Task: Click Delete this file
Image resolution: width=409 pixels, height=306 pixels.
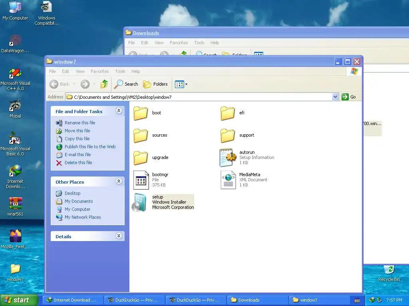Action: 78,163
